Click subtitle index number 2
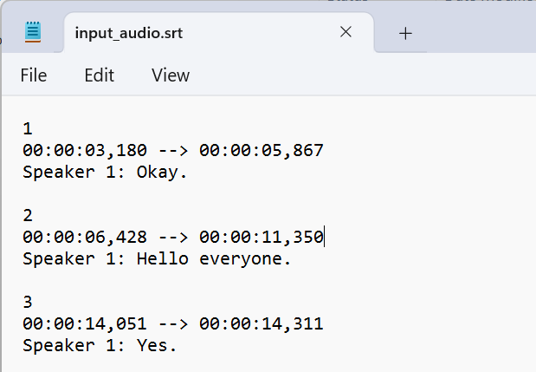The height and width of the screenshot is (372, 536). click(x=28, y=216)
